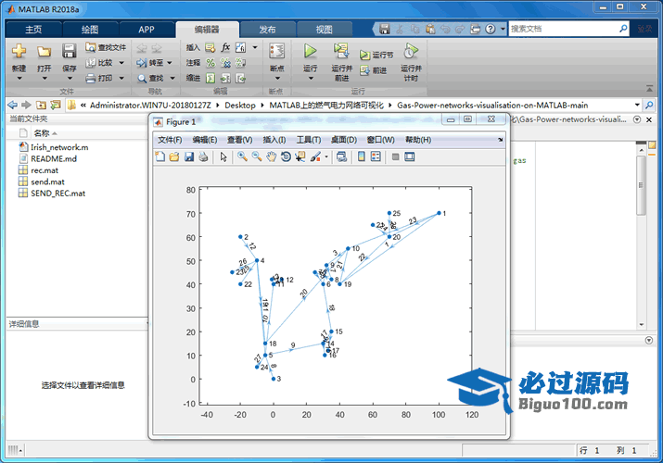Screen dimensions: 663x463
Task: Click the Breakpoints (断点) icon
Action: [277, 51]
